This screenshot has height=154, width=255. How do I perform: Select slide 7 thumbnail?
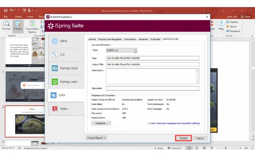(25, 87)
